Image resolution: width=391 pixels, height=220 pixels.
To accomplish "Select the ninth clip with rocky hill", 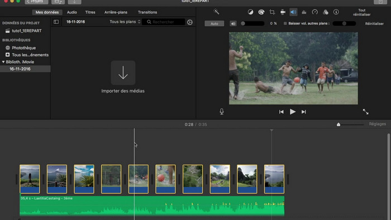I will [x=247, y=179].
